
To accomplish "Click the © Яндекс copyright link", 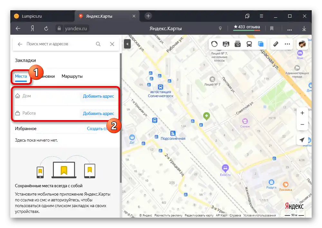I will pyautogui.click(x=146, y=215).
